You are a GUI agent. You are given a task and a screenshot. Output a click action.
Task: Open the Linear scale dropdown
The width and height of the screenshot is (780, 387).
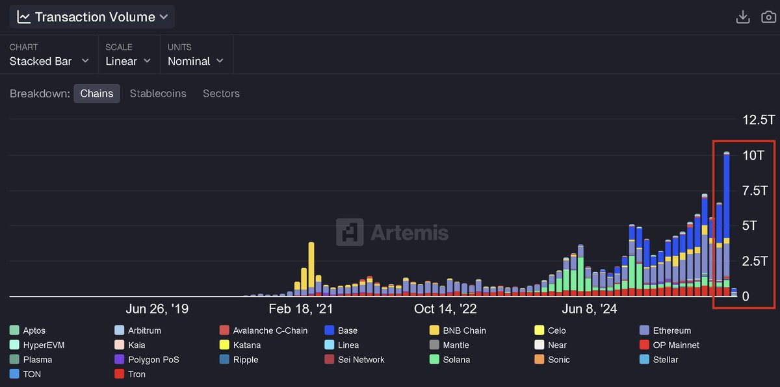pyautogui.click(x=128, y=61)
